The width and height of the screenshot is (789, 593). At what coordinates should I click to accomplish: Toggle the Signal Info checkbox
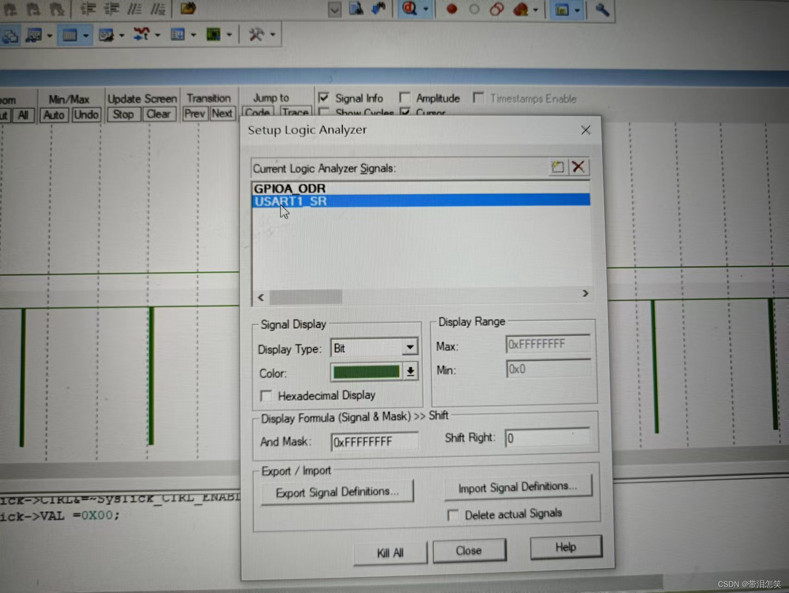pos(324,98)
